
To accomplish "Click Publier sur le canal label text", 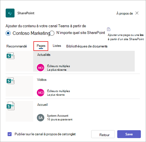I will click(x=45, y=134).
